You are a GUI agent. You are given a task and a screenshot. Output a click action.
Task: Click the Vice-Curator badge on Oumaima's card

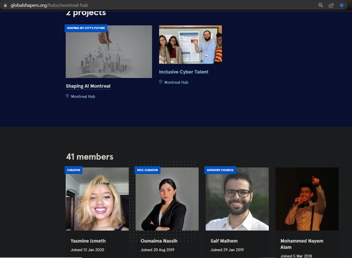147,170
